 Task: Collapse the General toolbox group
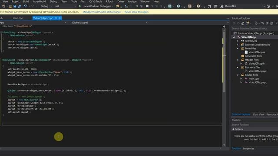[233, 129]
